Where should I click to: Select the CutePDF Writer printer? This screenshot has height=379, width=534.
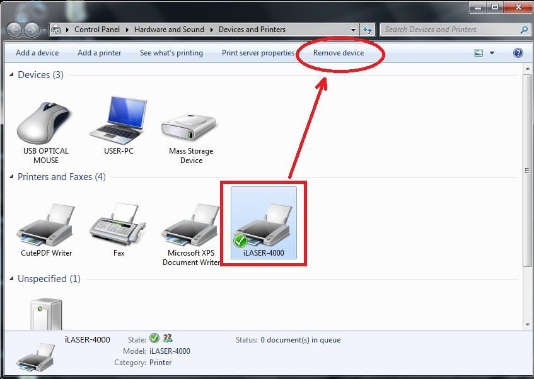[46, 227]
